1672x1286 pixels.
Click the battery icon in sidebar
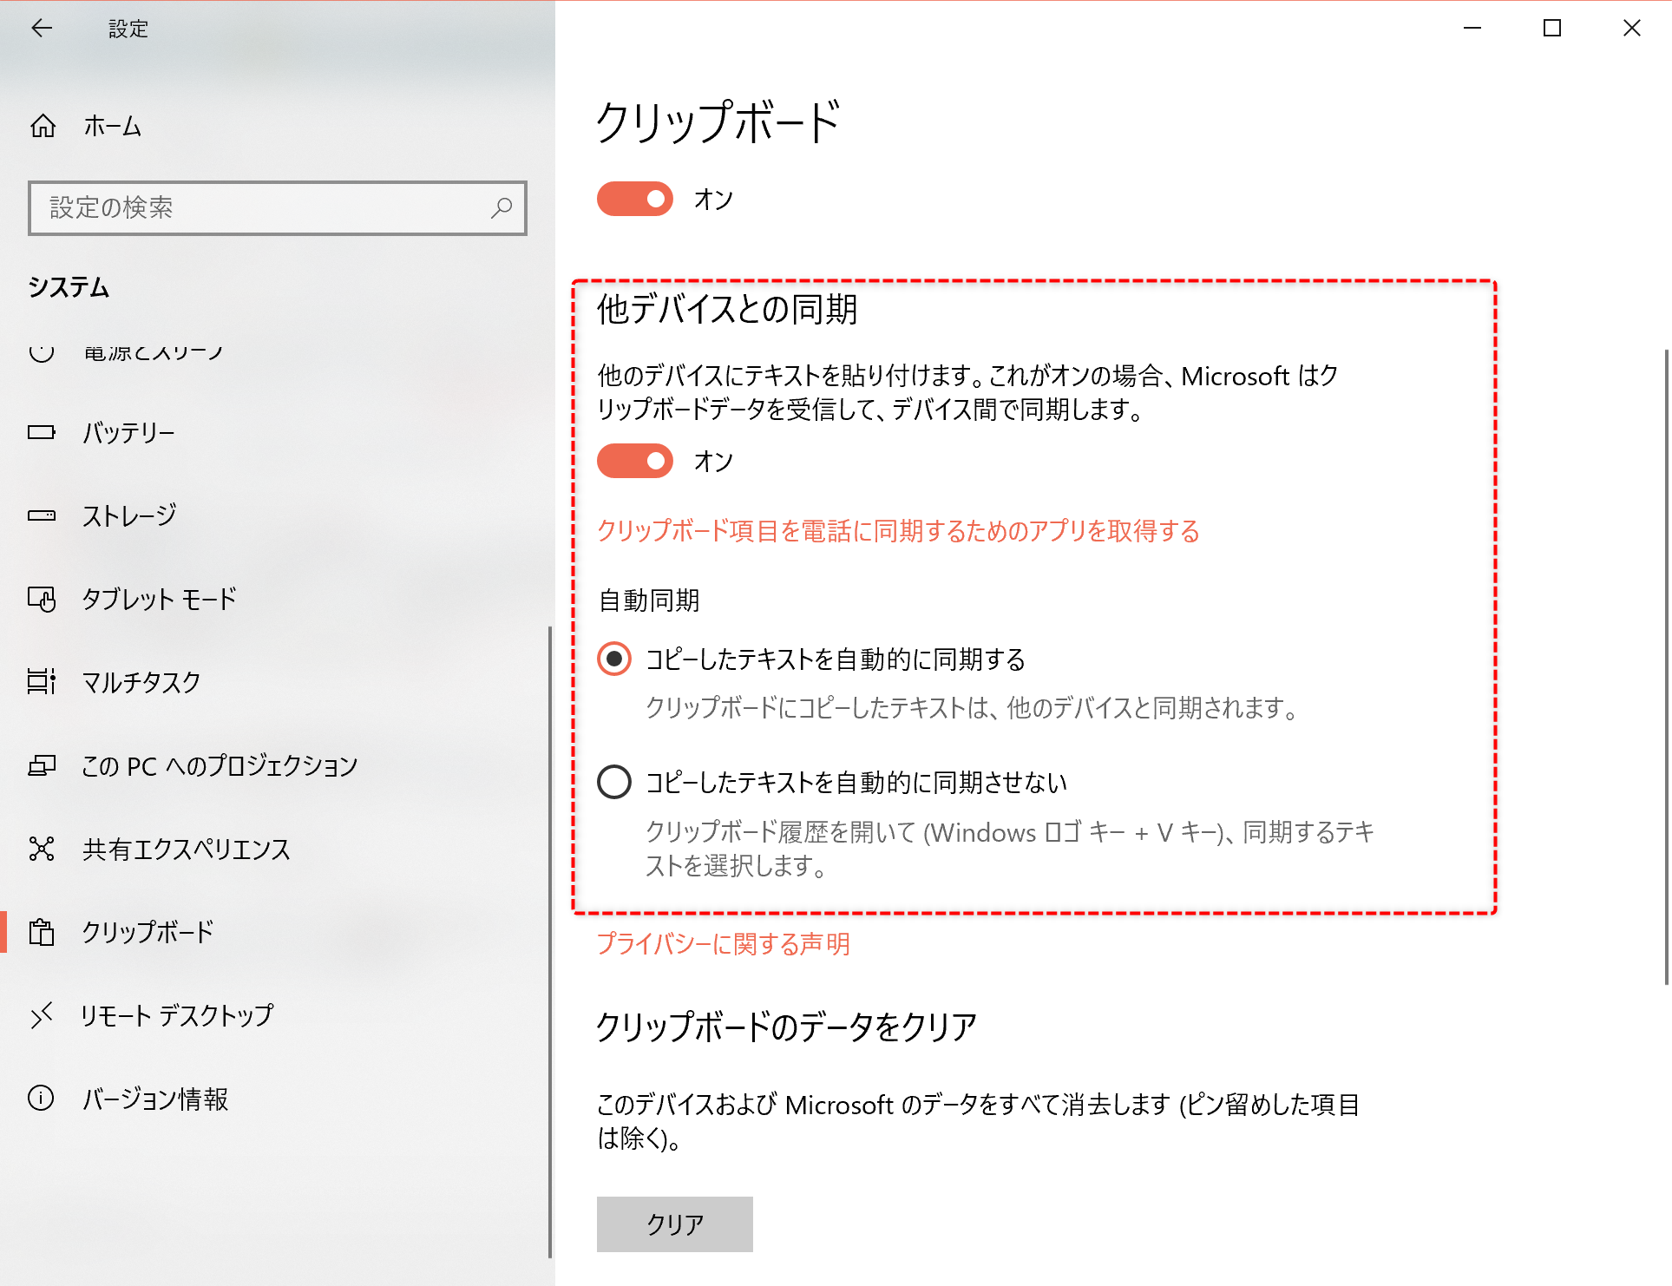click(x=42, y=432)
